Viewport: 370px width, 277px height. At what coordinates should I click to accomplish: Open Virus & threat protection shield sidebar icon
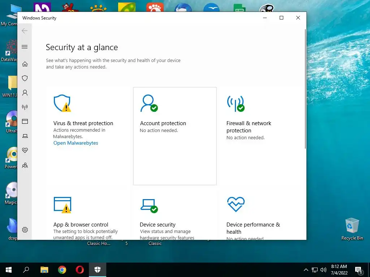pos(25,78)
